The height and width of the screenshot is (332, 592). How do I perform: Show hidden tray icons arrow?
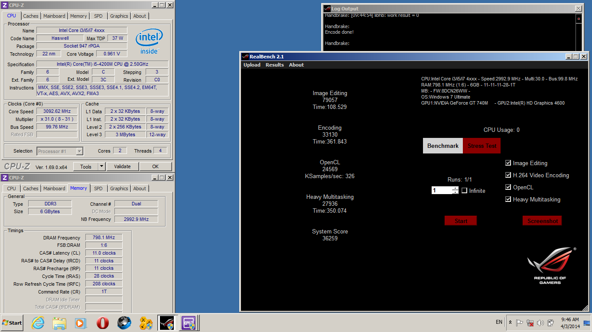point(510,322)
